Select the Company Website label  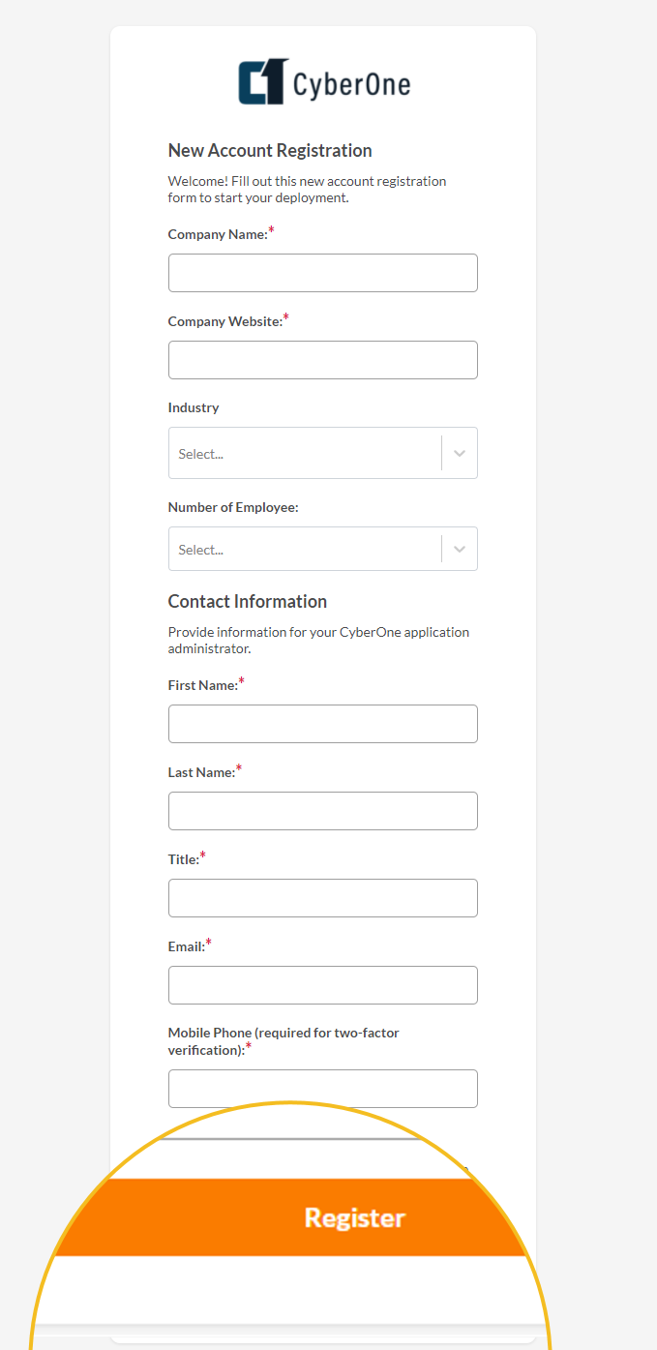pyautogui.click(x=228, y=320)
